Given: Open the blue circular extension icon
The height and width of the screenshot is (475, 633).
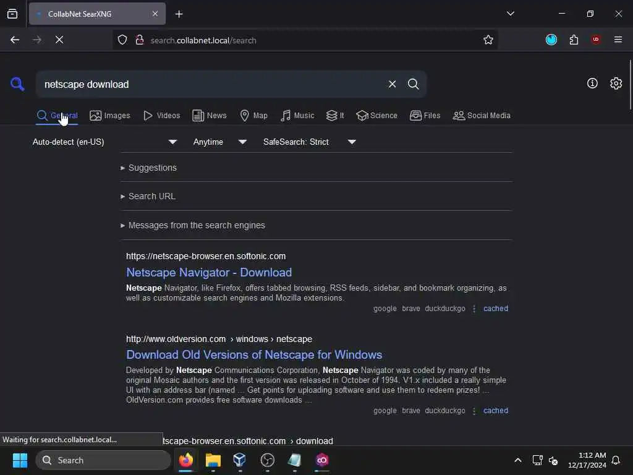Looking at the screenshot, I should (x=551, y=39).
